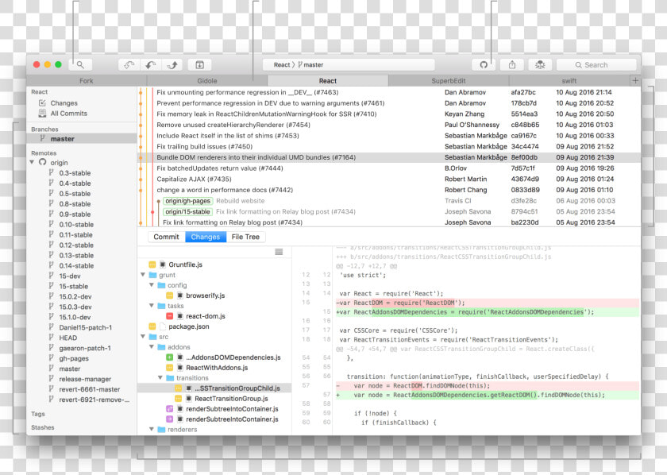The width and height of the screenshot is (667, 475).
Task: Select deleted file react-dom.js
Action: click(x=206, y=316)
